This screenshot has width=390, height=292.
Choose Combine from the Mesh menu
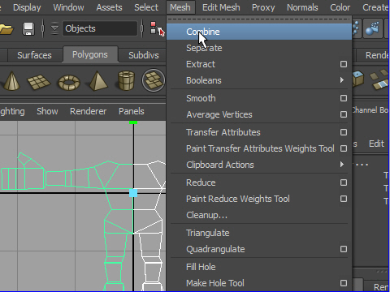click(x=259, y=32)
